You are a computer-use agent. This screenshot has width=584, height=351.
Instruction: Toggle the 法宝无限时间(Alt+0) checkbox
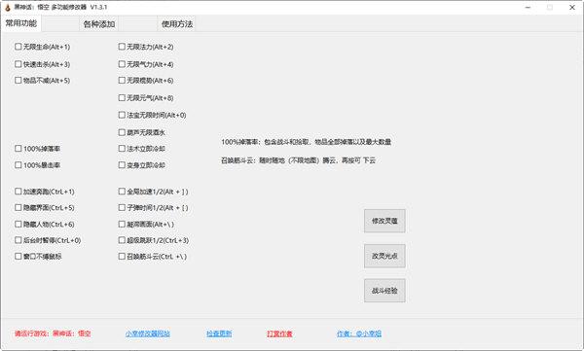coord(122,115)
